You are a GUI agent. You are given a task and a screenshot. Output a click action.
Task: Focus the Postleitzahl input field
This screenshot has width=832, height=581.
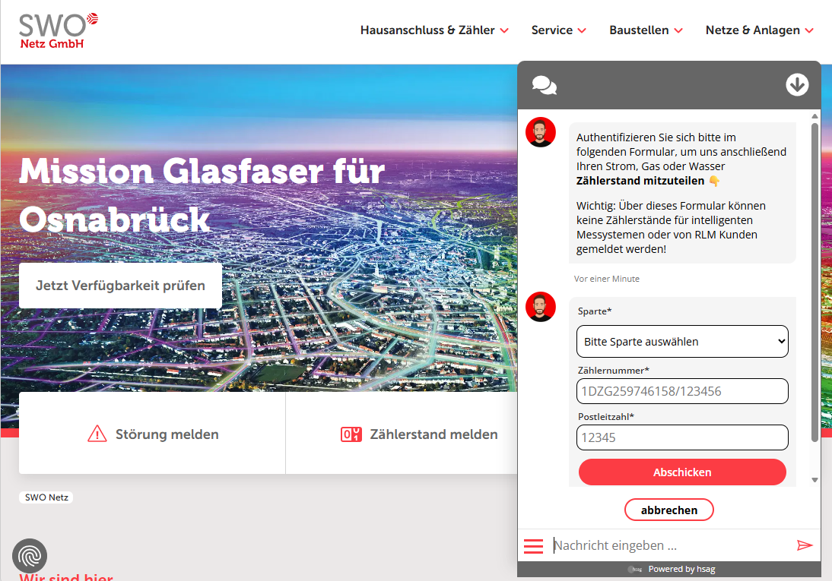click(682, 437)
